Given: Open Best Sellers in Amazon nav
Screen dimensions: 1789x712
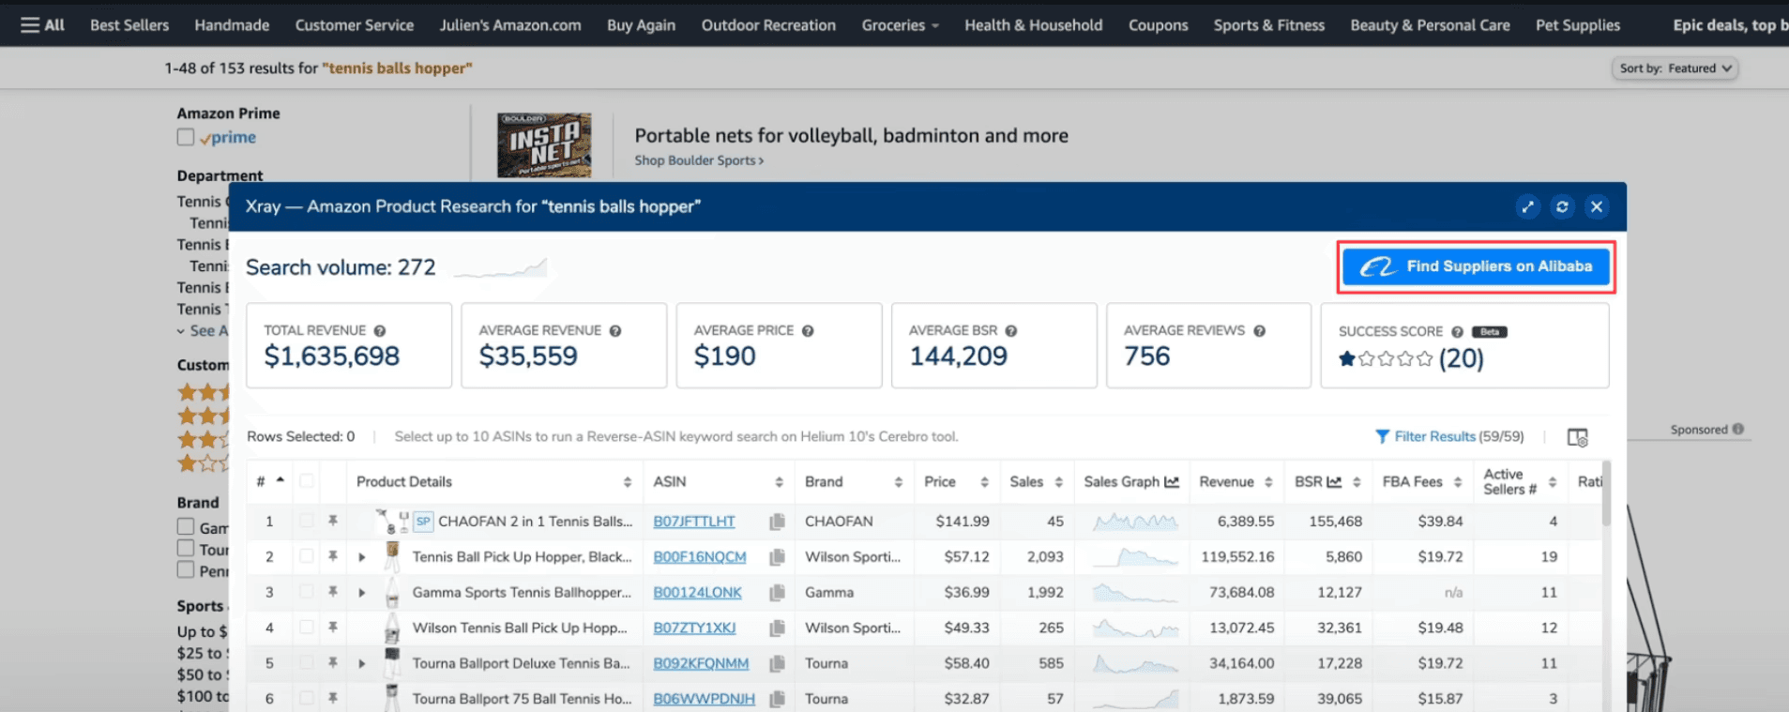Looking at the screenshot, I should [129, 25].
